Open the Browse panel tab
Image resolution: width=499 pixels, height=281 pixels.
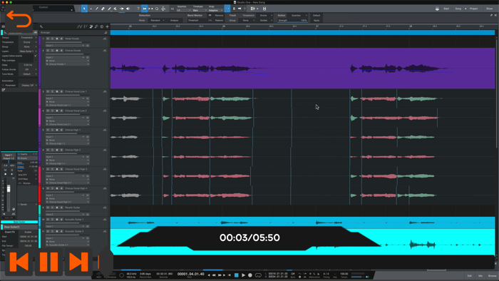[492, 276]
